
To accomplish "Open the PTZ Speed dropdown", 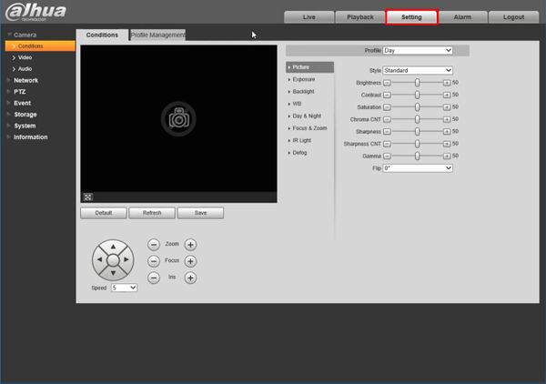I will point(124,288).
